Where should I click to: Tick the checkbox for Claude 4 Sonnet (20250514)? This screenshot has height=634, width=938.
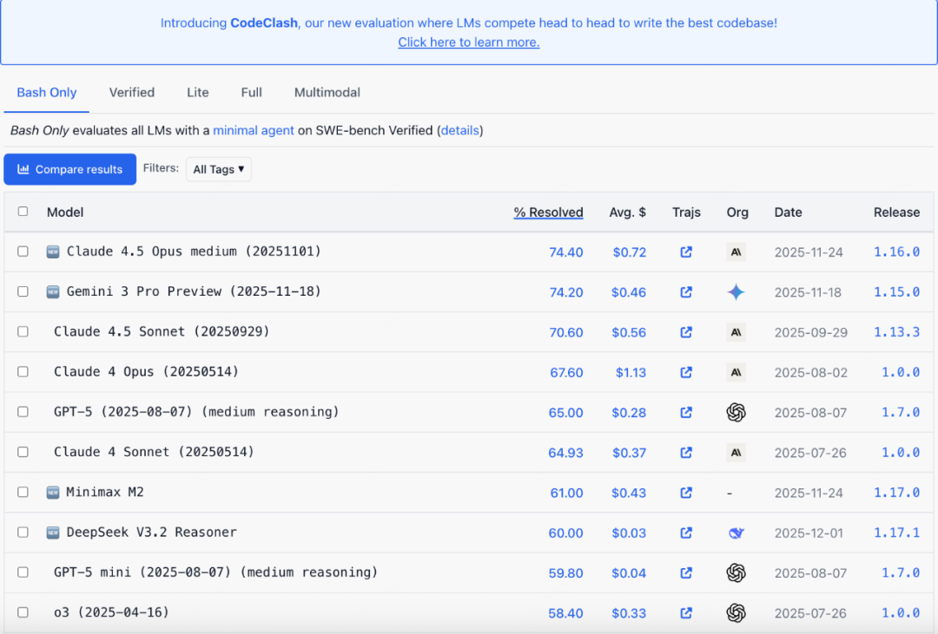tap(23, 452)
